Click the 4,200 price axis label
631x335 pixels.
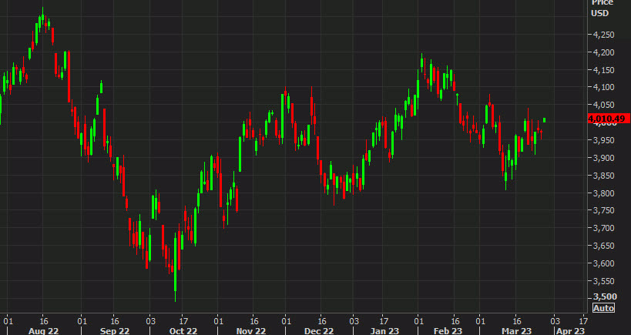(603, 52)
